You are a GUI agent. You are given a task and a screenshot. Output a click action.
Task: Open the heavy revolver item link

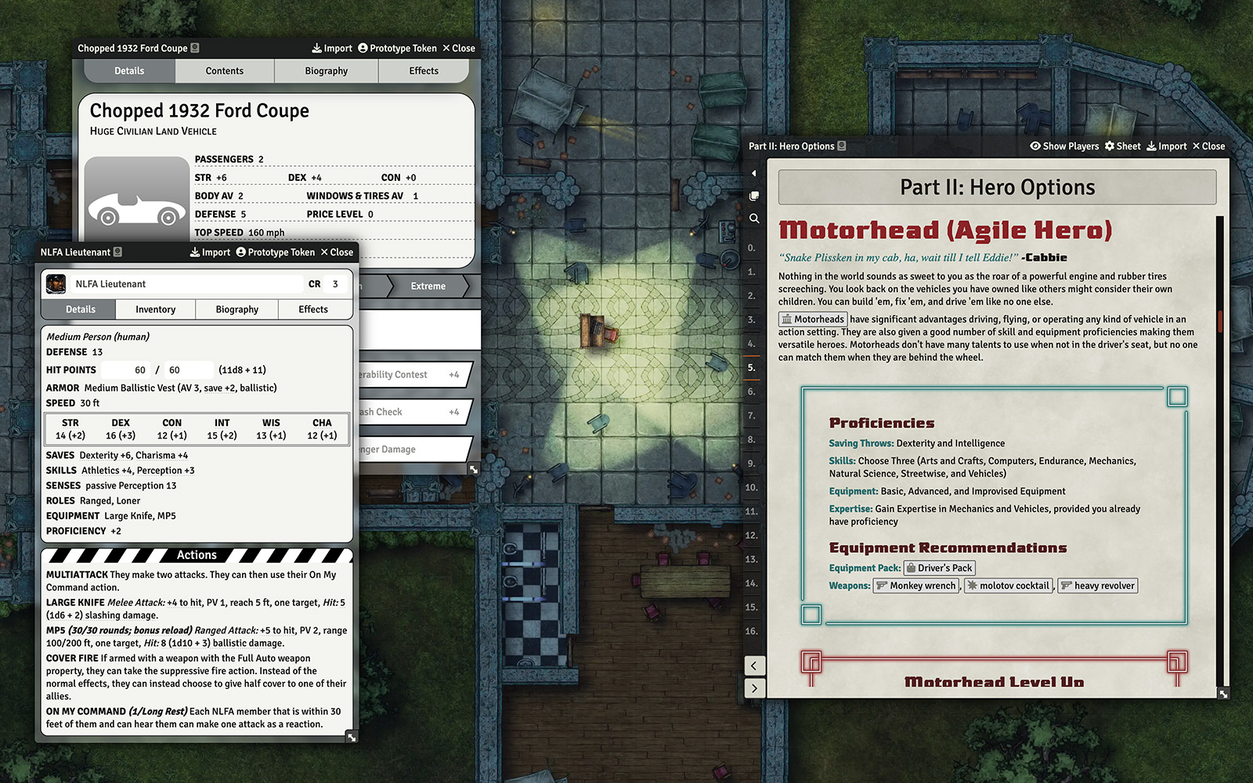1098,586
